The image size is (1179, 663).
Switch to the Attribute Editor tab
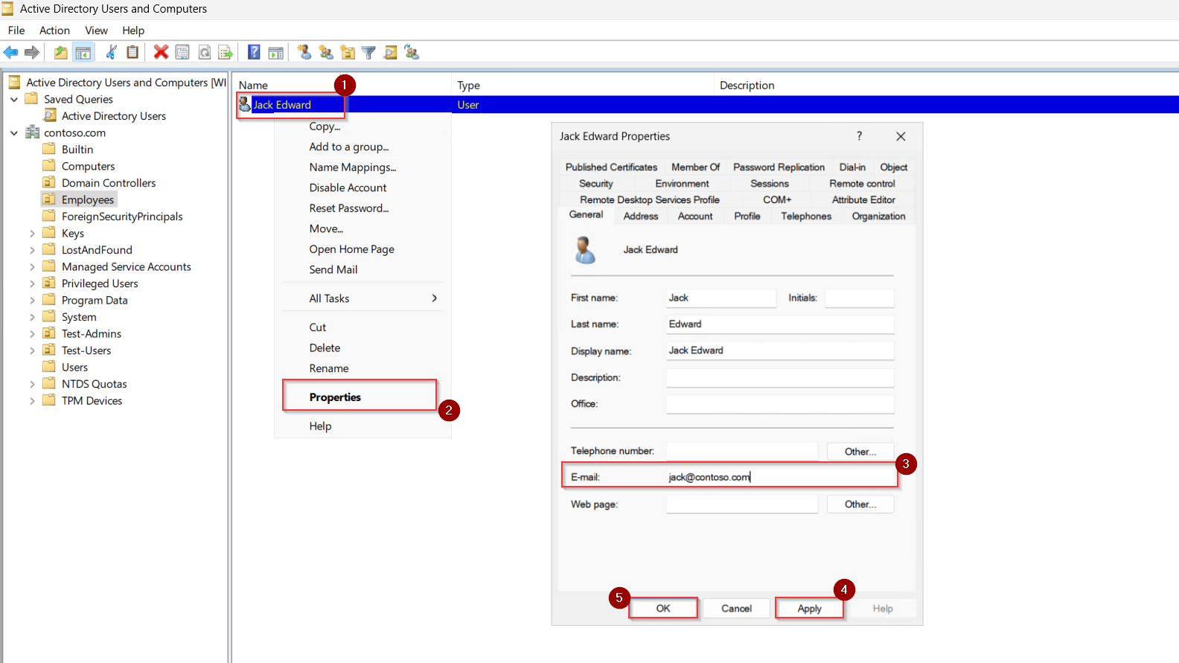pos(863,200)
